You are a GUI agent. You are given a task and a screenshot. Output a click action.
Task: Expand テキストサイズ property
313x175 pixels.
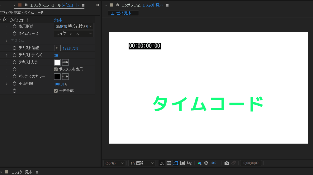7,55
